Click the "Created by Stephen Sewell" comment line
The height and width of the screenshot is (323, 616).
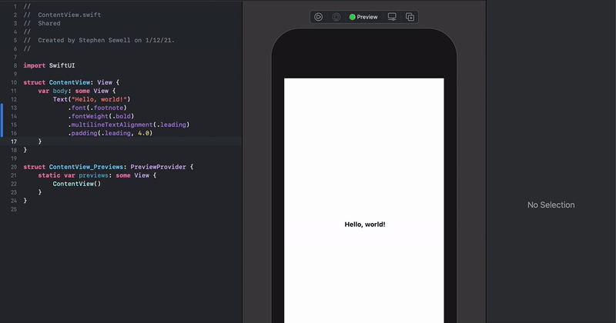(99, 40)
